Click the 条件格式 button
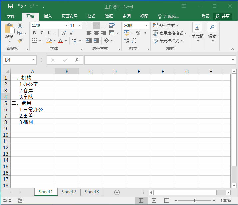Image resolution: width=238 pixels, height=205 pixels. [x=166, y=25]
